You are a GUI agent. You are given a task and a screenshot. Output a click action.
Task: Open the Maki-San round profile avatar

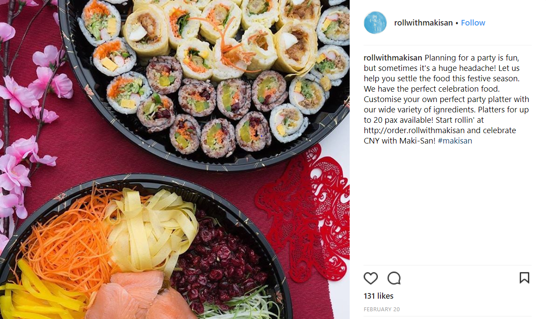click(375, 22)
